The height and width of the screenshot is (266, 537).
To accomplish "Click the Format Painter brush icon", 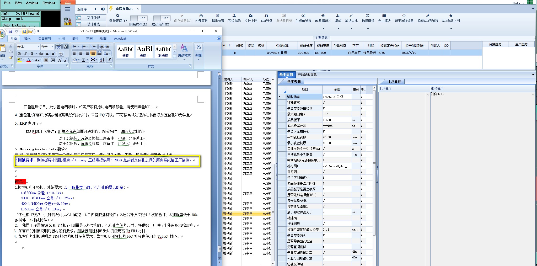I will tap(10, 57).
